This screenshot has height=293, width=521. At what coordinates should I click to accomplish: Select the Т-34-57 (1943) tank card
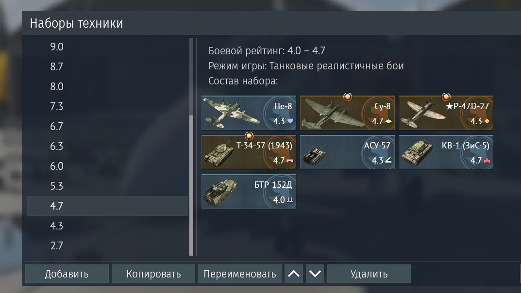point(249,152)
